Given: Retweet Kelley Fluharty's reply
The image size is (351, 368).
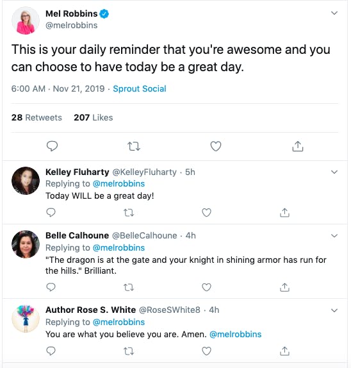Looking at the screenshot, I should pyautogui.click(x=129, y=213).
